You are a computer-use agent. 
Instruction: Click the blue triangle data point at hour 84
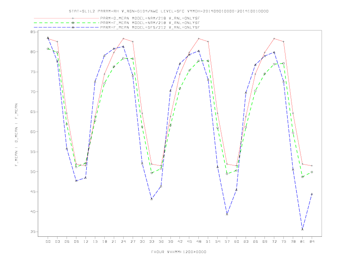click(x=312, y=194)
